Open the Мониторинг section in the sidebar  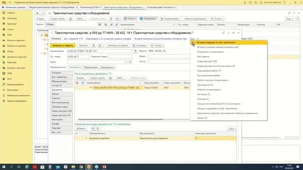pos(13,90)
